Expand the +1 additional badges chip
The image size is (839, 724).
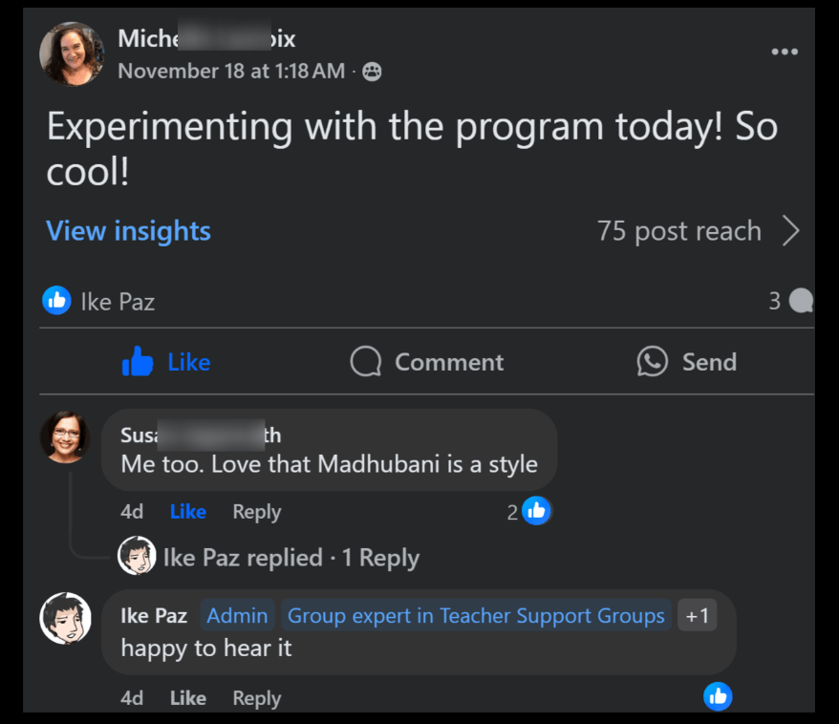pyautogui.click(x=697, y=616)
